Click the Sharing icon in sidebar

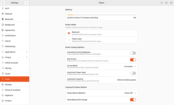coord(3,68)
